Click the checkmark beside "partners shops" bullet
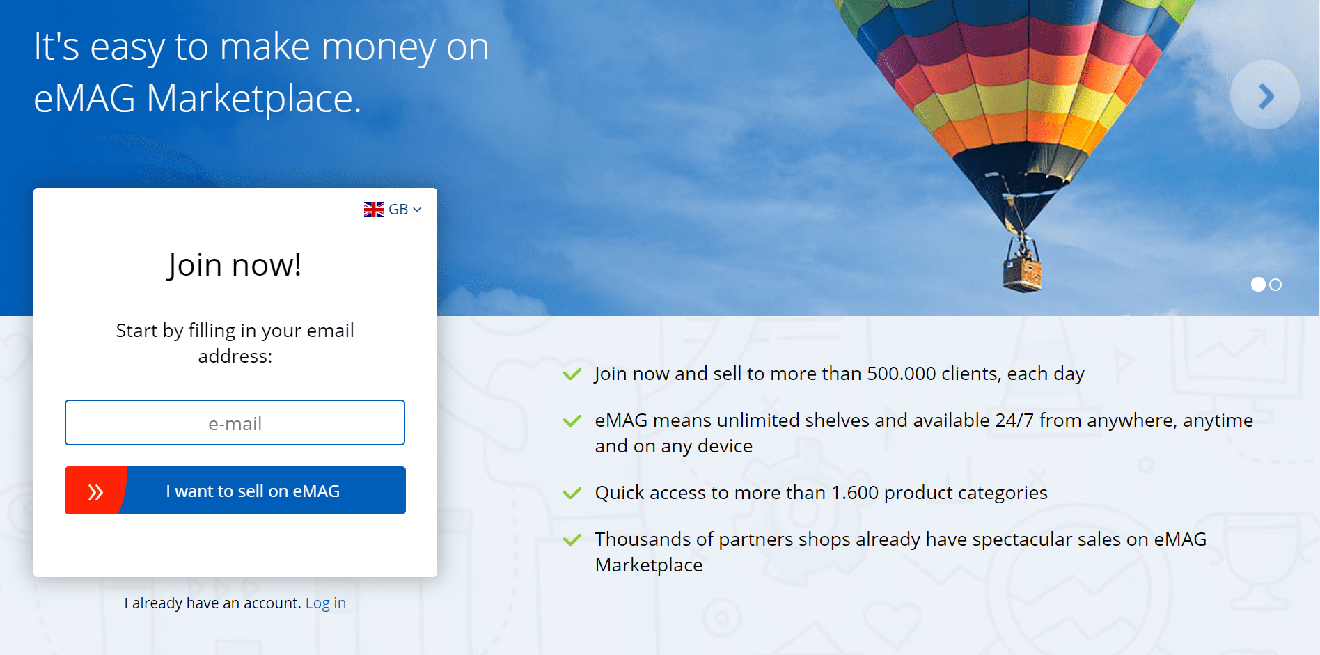Image resolution: width=1320 pixels, height=655 pixels. point(572,539)
